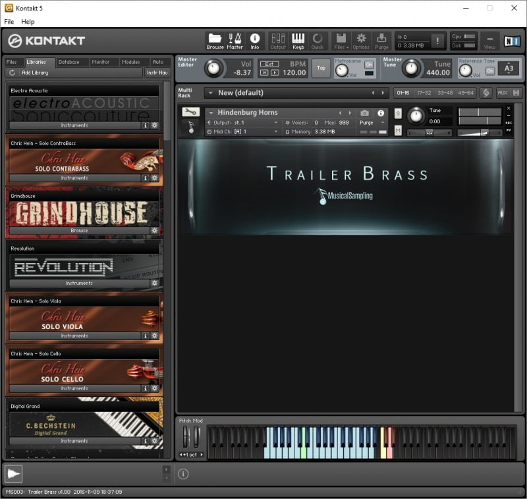The width and height of the screenshot is (527, 499).
Task: Click the Purge icon in main toolbar
Action: pyautogui.click(x=381, y=41)
